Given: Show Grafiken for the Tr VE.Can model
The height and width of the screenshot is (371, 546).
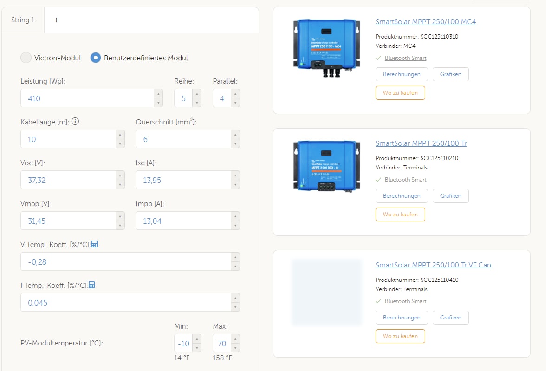Looking at the screenshot, I should point(450,317).
